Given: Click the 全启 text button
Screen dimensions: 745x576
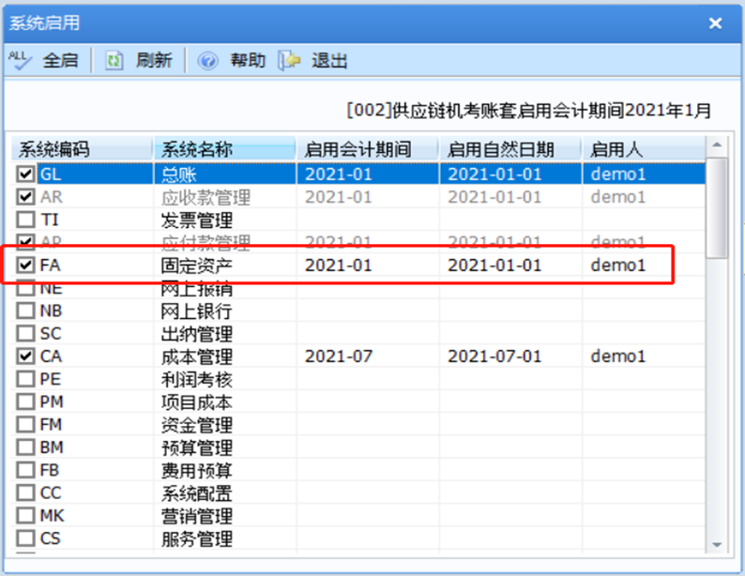Looking at the screenshot, I should (60, 61).
